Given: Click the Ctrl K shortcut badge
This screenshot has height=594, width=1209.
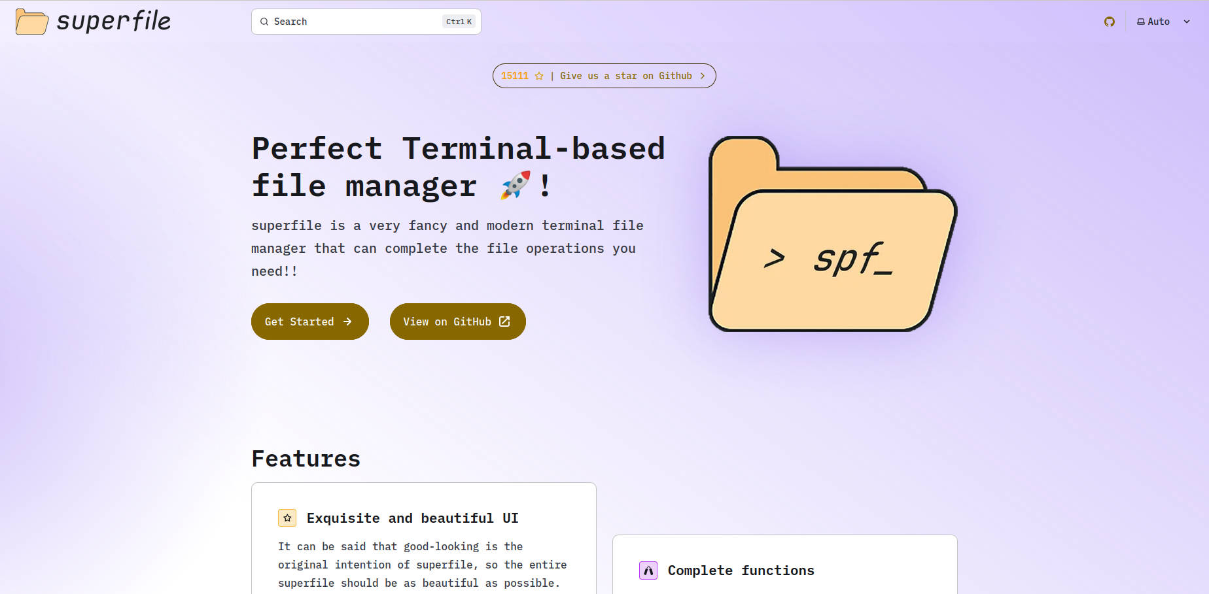Looking at the screenshot, I should (459, 22).
